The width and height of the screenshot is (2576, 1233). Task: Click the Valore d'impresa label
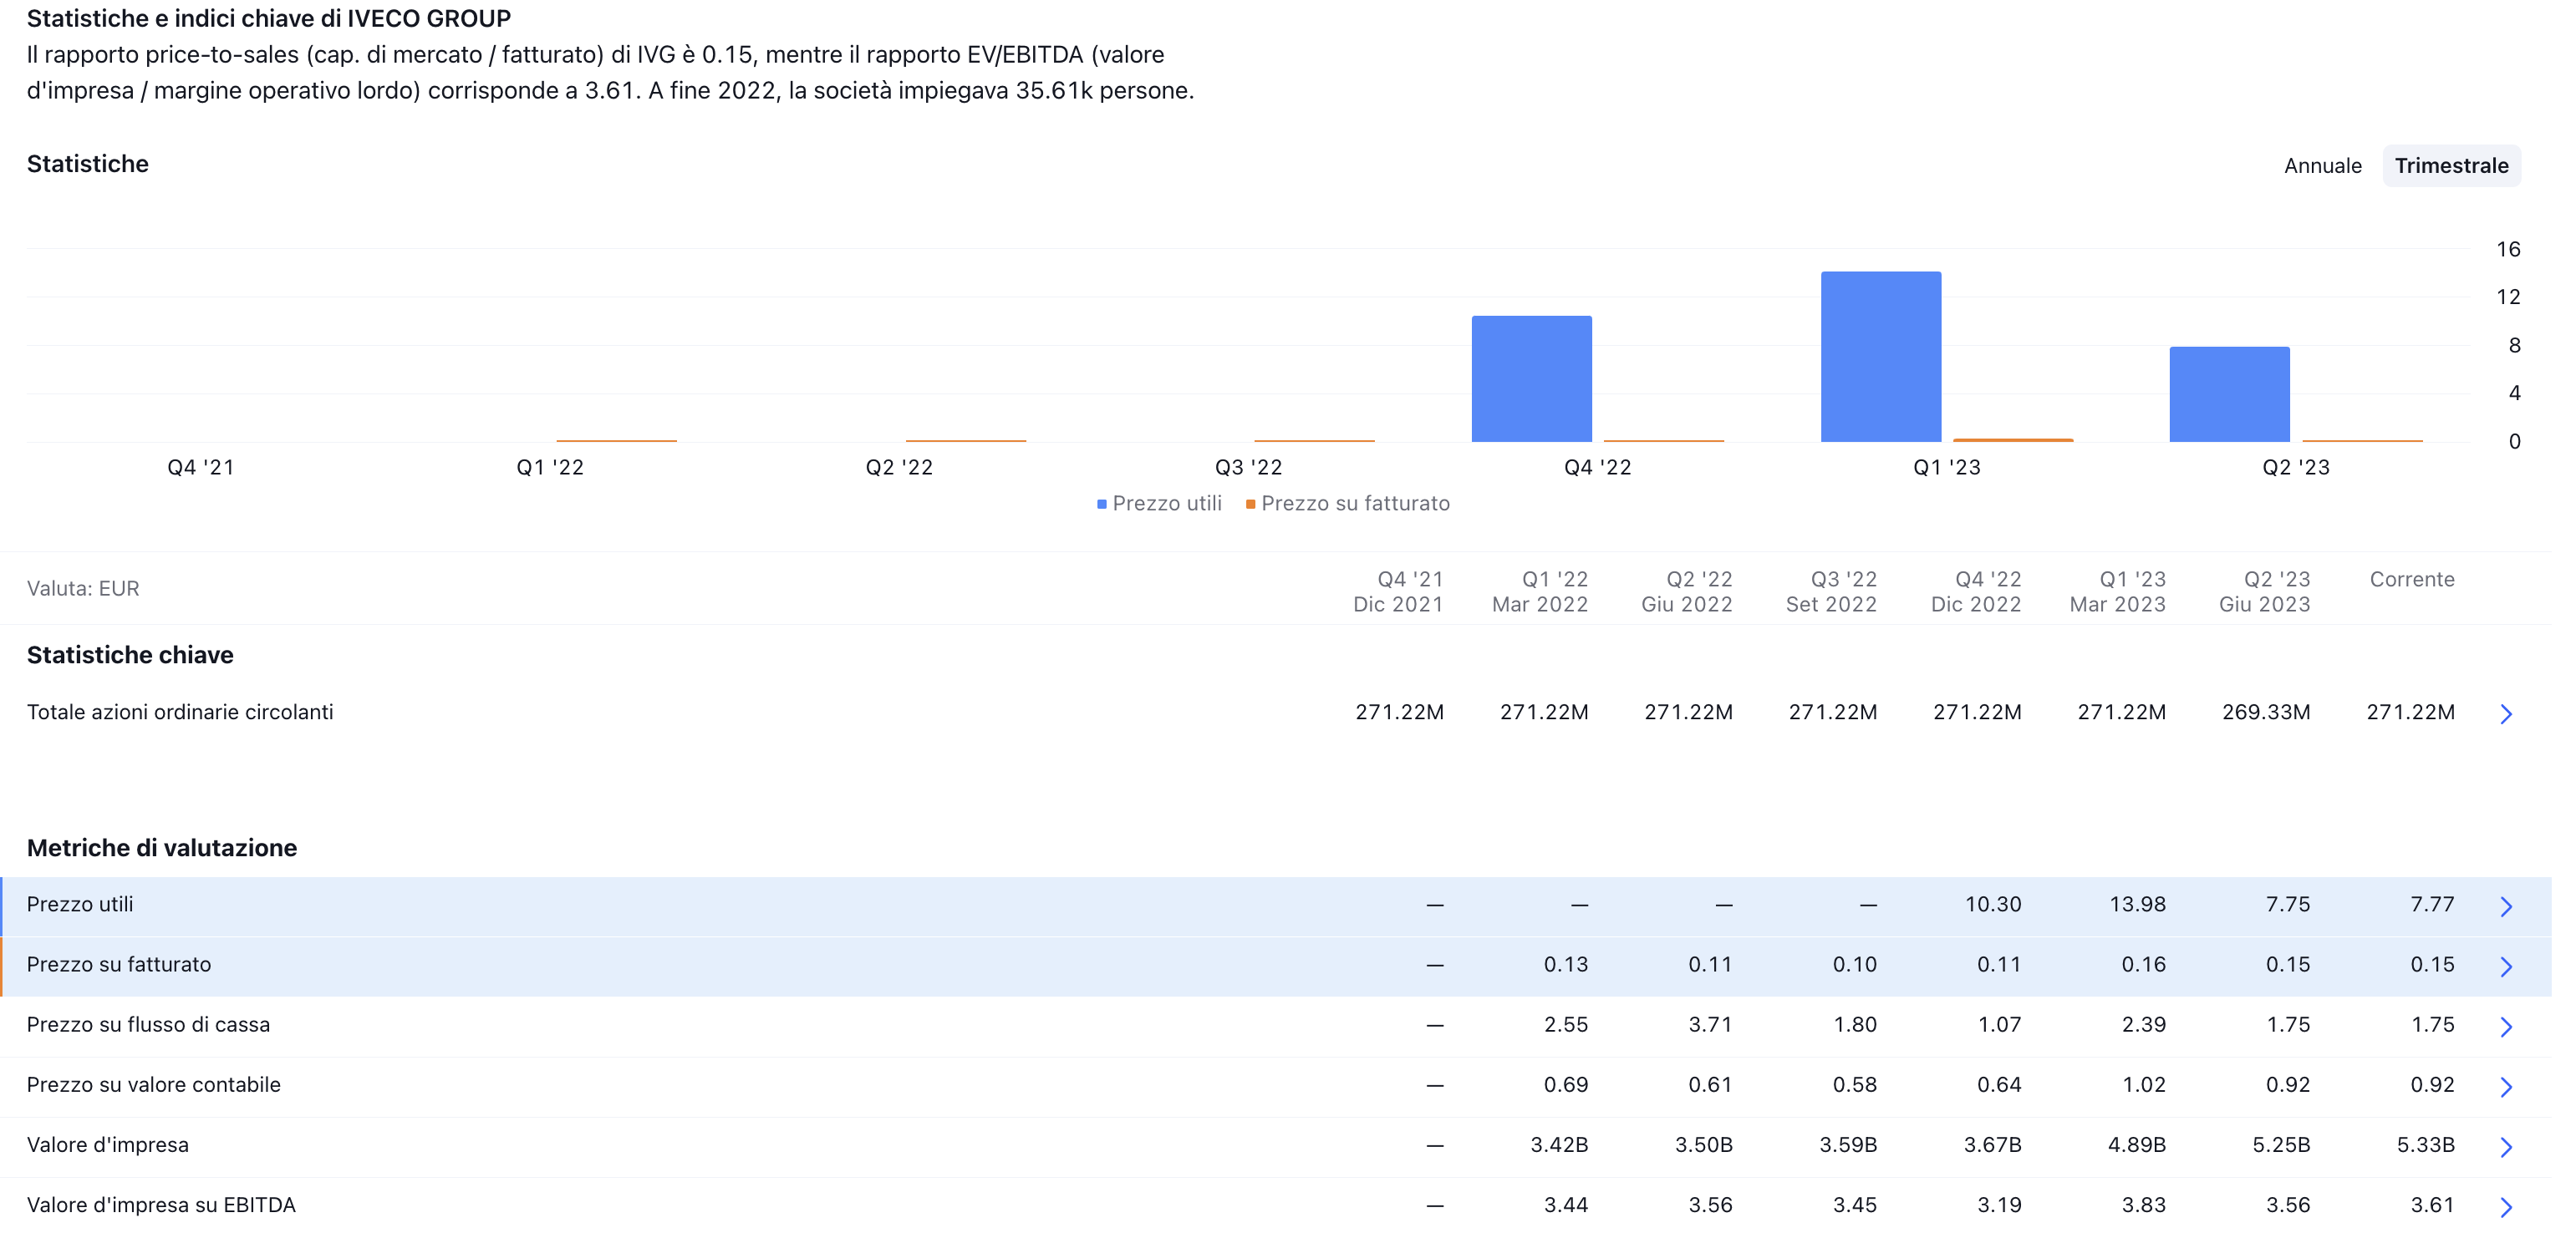tap(108, 1144)
